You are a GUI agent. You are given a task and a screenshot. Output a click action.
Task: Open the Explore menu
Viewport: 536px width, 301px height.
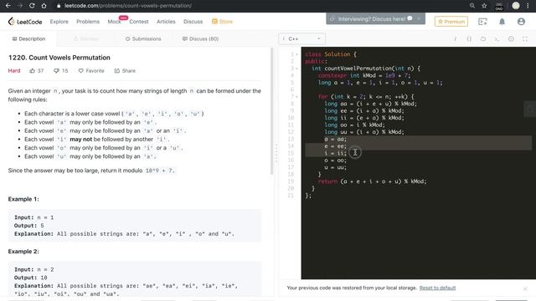[x=59, y=22]
